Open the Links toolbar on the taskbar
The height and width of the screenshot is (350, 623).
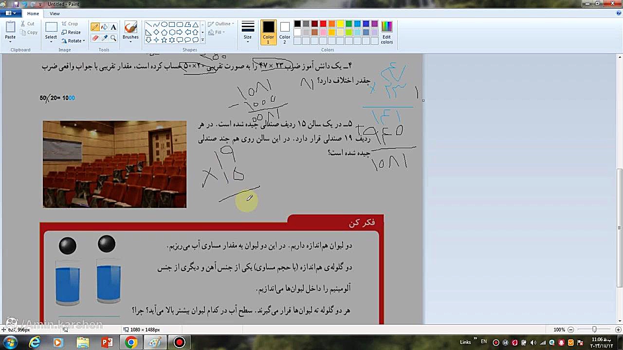tap(465, 342)
